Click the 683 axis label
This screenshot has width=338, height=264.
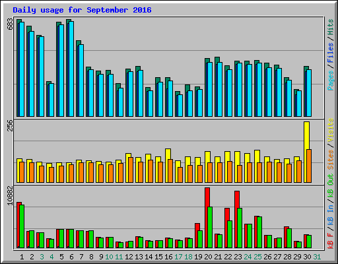point(10,24)
